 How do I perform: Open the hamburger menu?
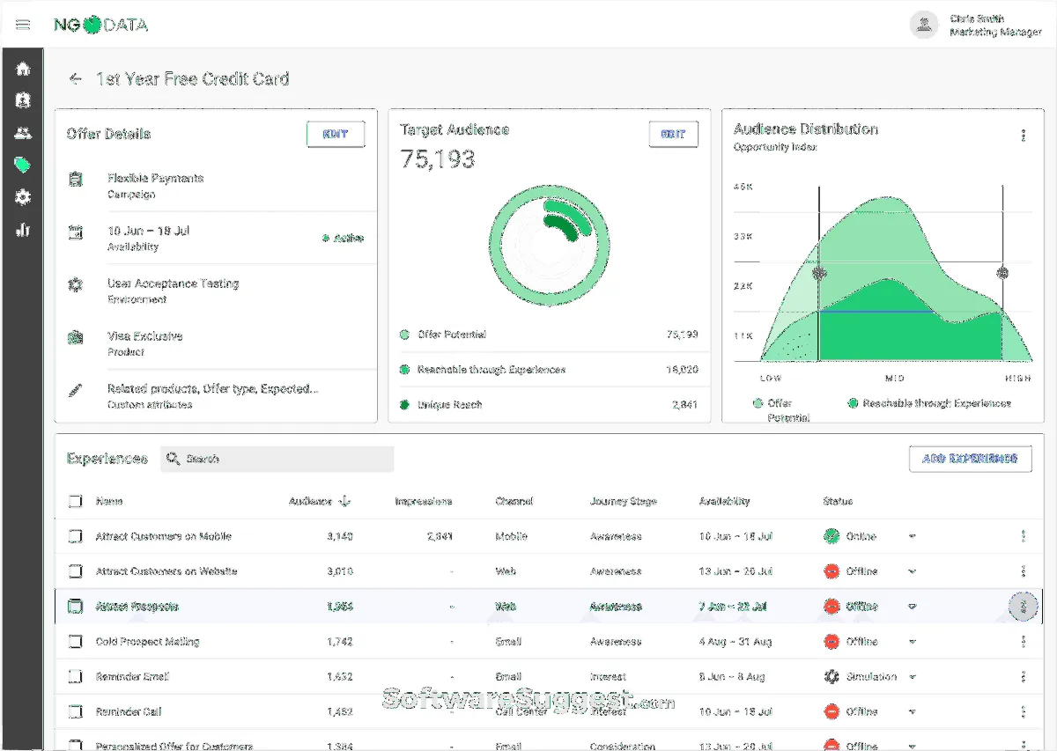[x=23, y=25]
